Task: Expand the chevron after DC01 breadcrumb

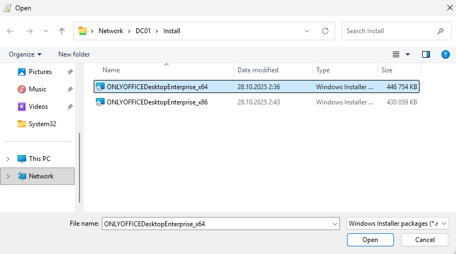Action: pos(157,31)
